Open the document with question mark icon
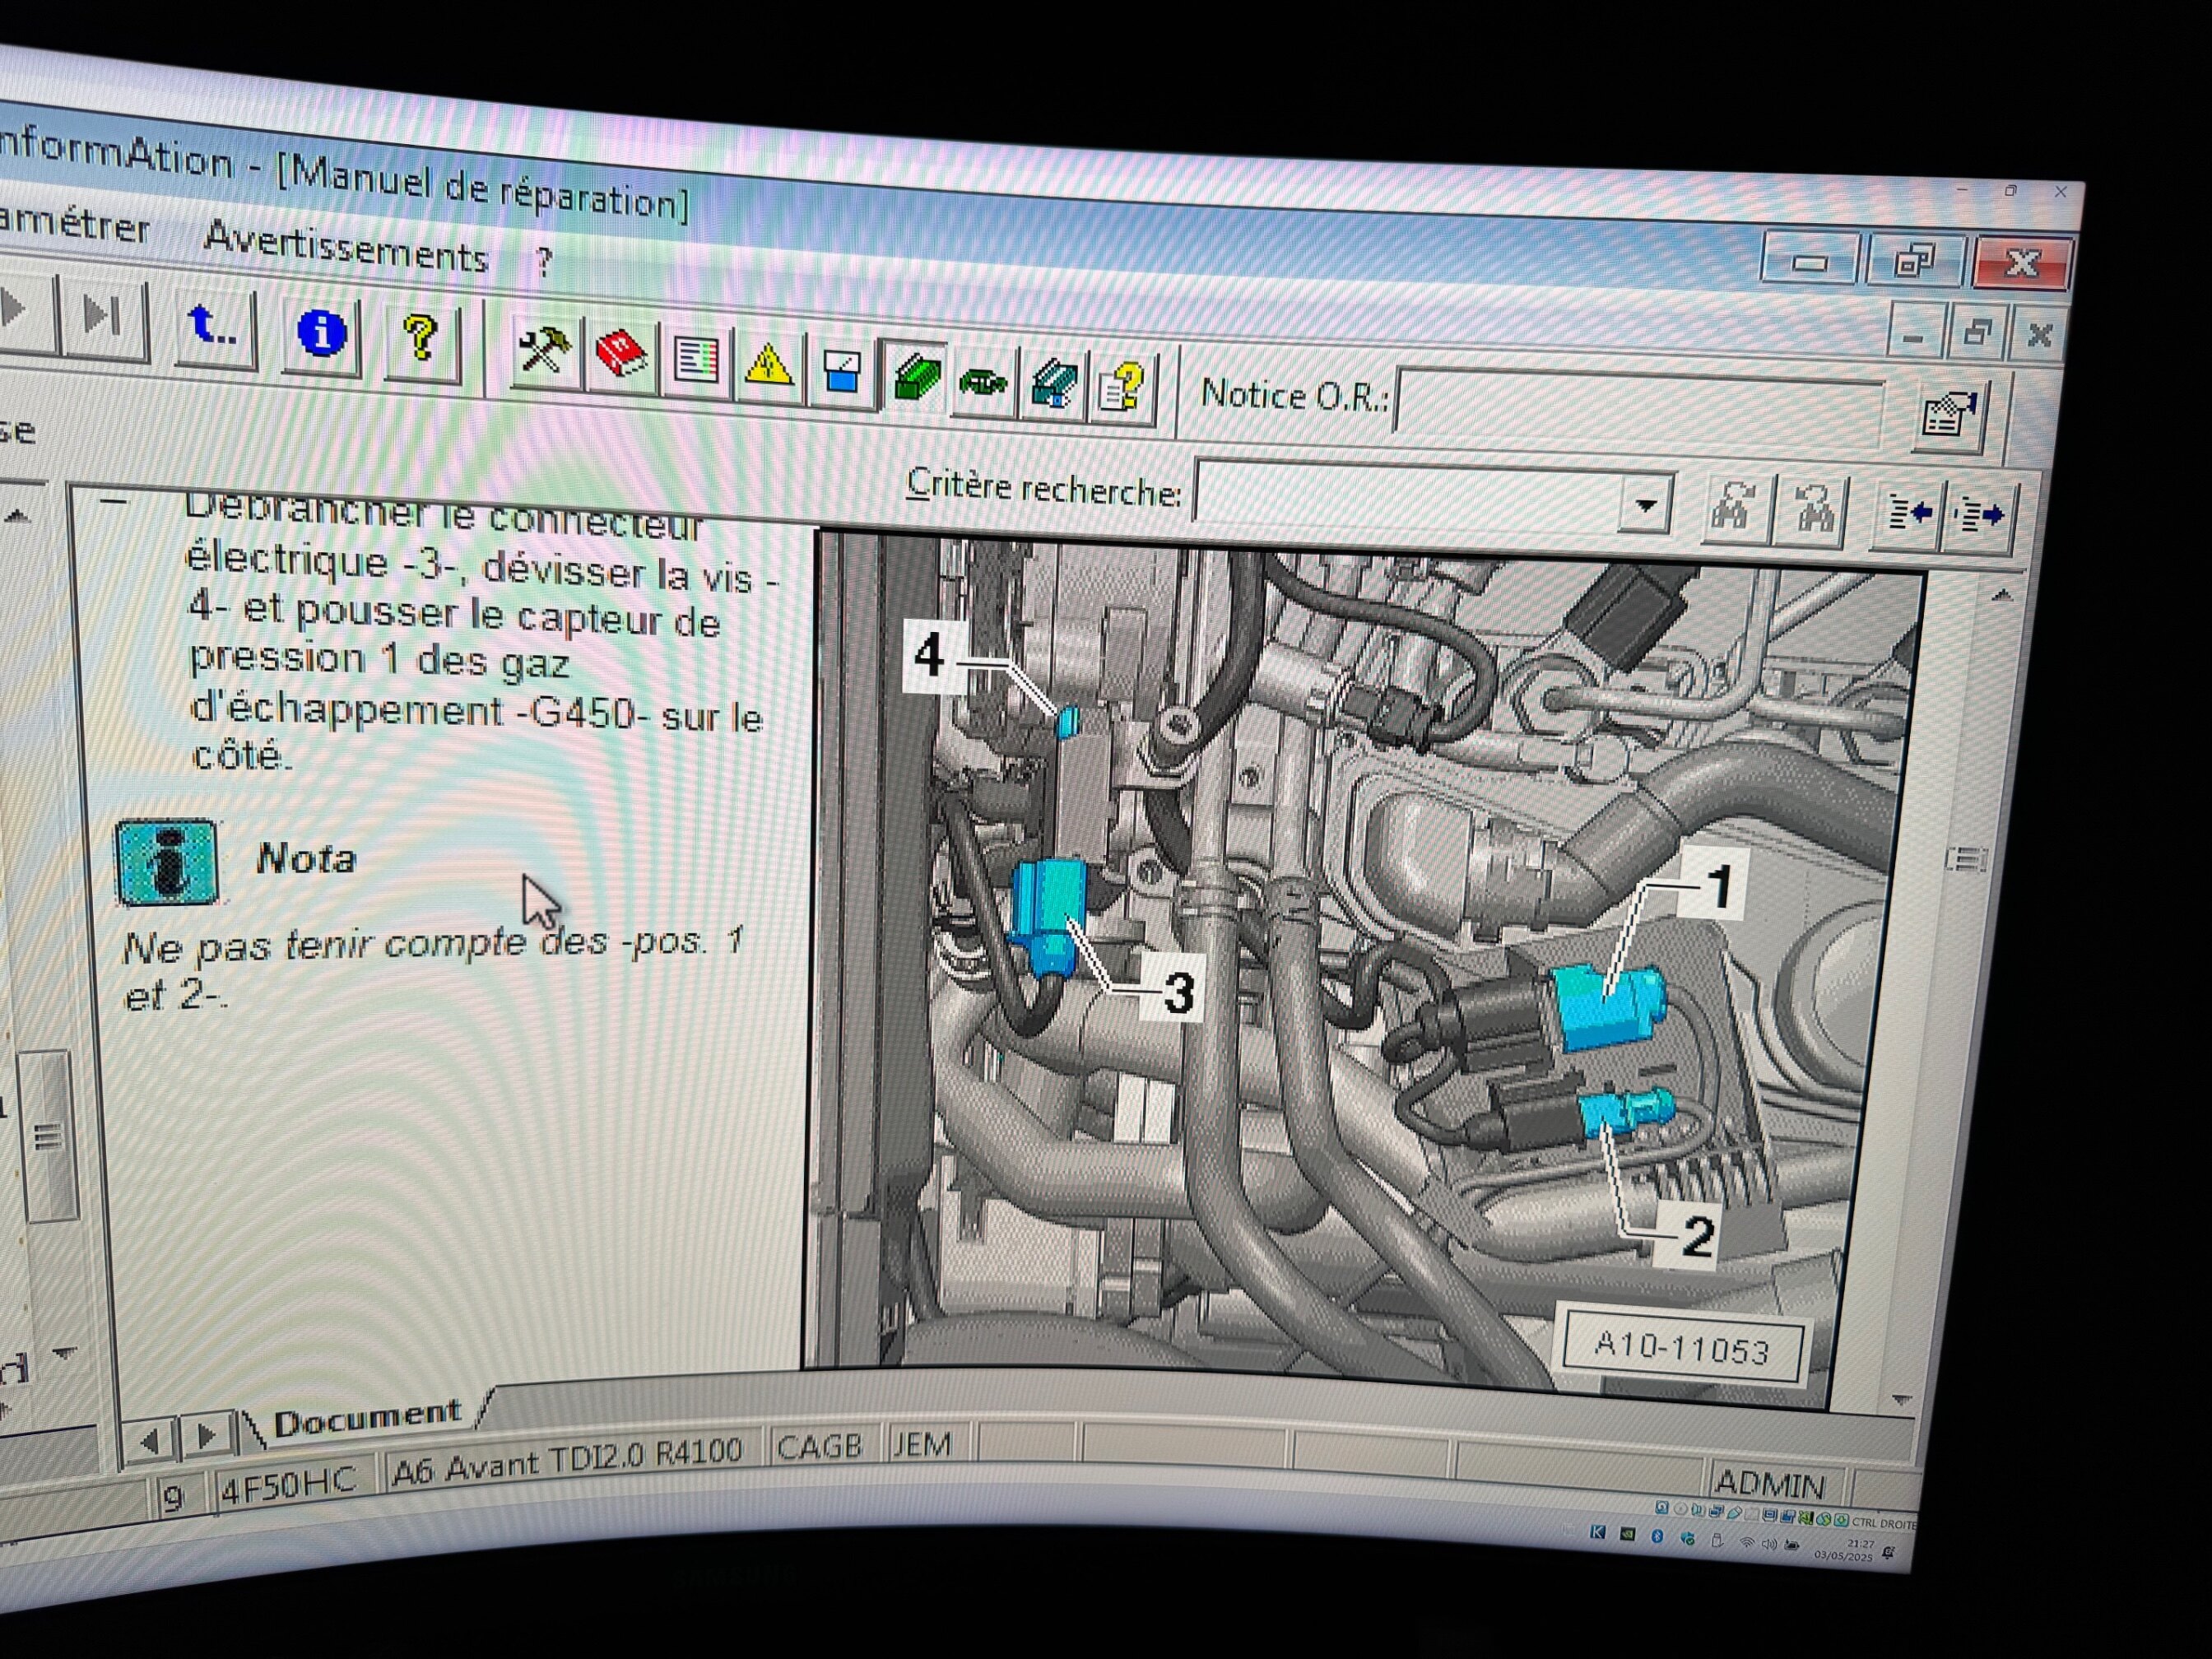Image resolution: width=2212 pixels, height=1659 pixels. 1122,387
